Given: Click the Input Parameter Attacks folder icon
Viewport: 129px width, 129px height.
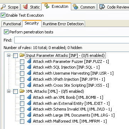Looking at the screenshot, I should tap(22, 55).
